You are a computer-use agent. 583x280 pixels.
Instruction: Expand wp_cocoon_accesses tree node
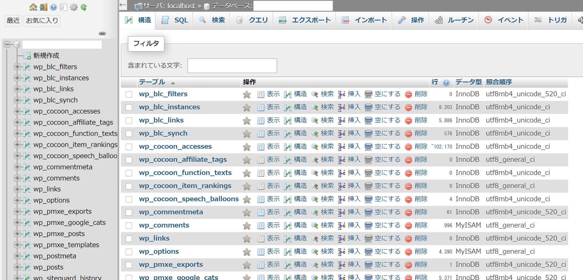point(17,111)
